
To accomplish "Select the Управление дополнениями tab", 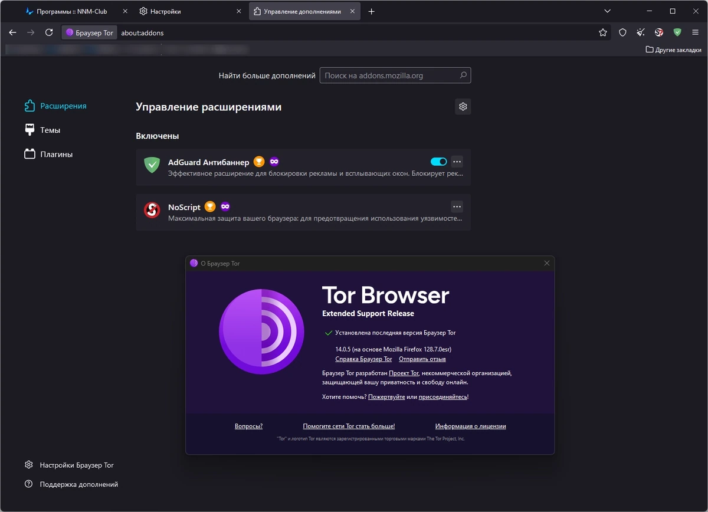I will [304, 11].
